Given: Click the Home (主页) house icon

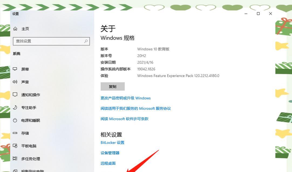Looking at the screenshot, I should [15, 29].
